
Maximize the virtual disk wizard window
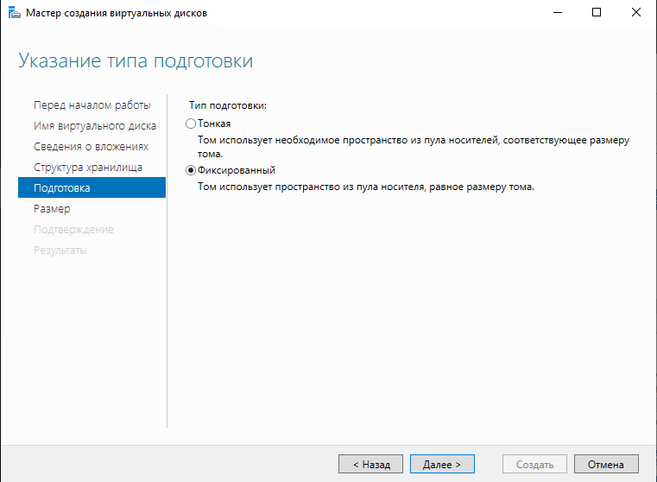click(596, 13)
